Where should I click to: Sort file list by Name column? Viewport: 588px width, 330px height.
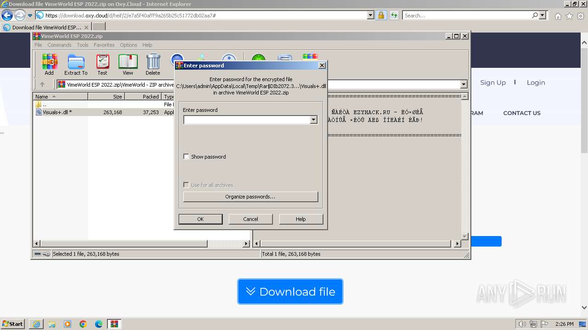click(61, 97)
